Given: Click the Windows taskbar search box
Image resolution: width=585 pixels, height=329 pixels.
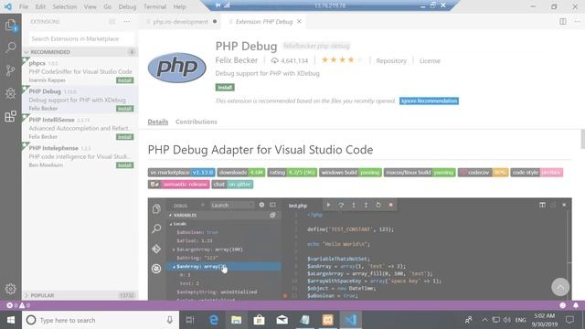Looking at the screenshot, I should [101, 320].
